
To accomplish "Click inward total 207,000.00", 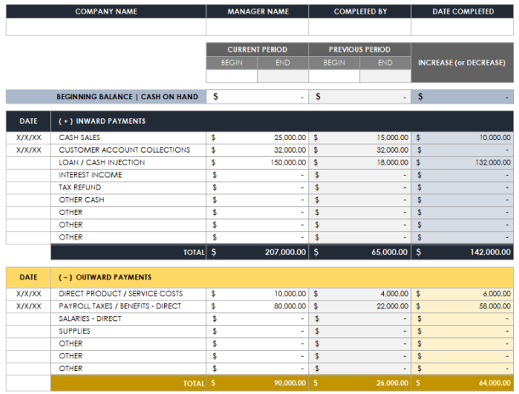I will (x=285, y=252).
